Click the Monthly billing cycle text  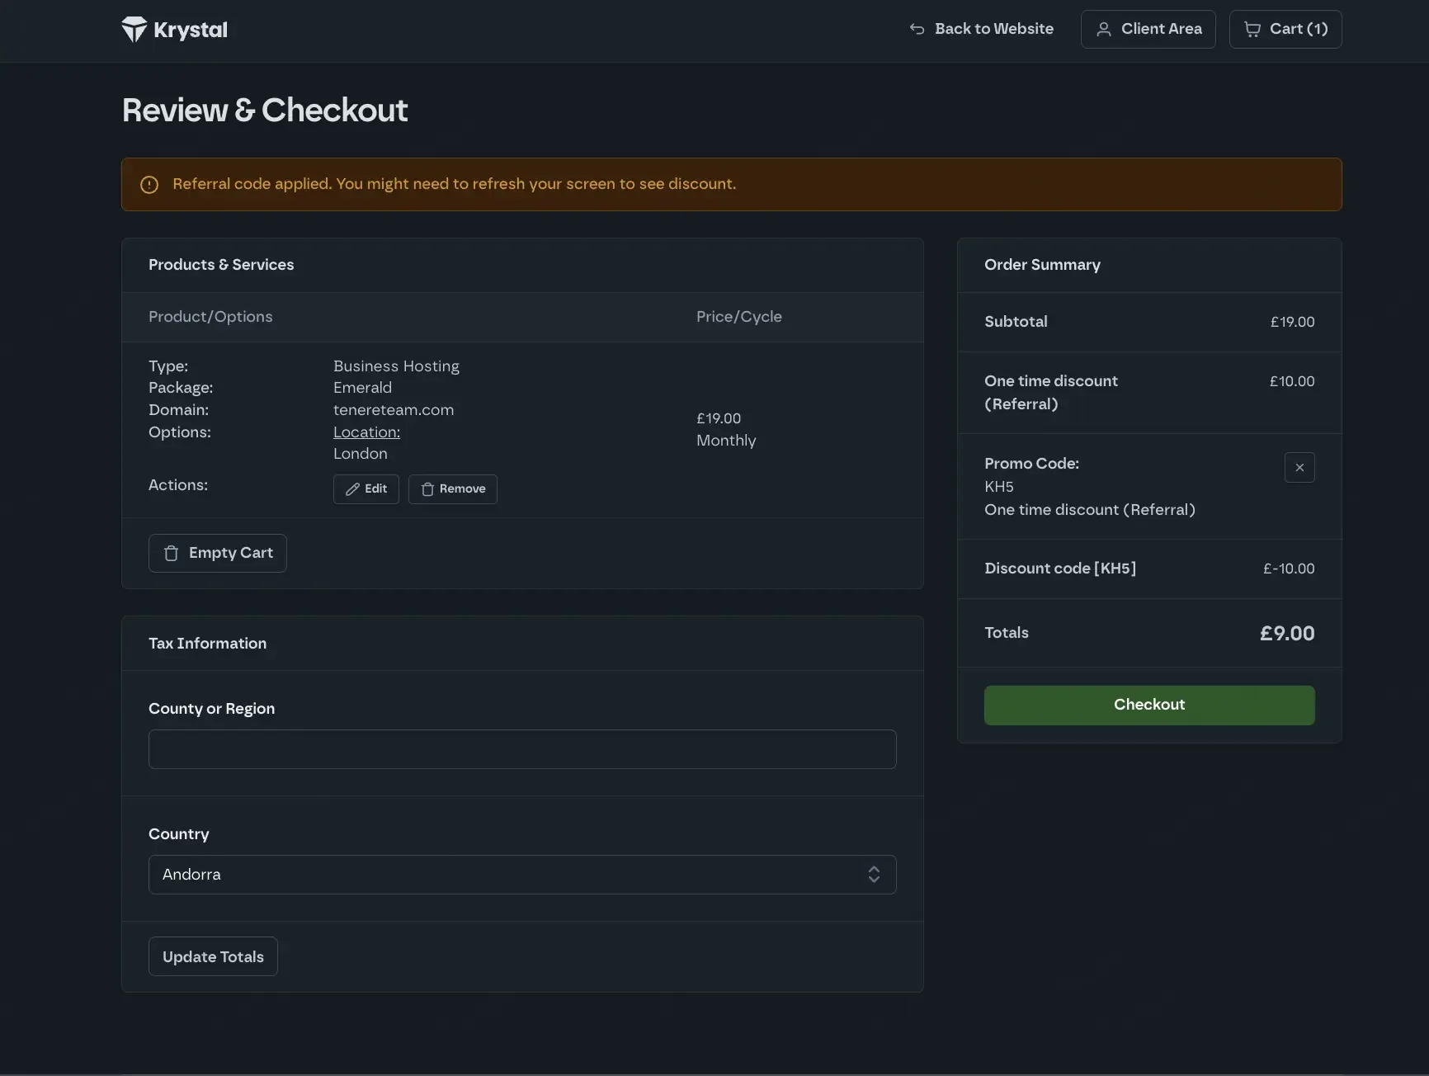pos(725,441)
